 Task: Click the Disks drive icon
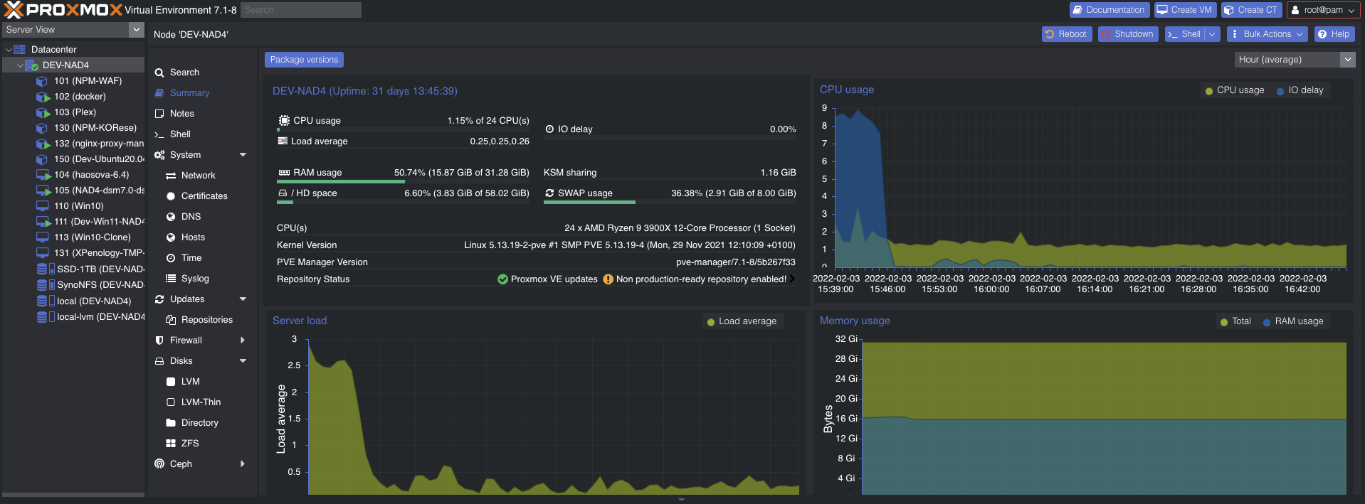click(x=159, y=361)
